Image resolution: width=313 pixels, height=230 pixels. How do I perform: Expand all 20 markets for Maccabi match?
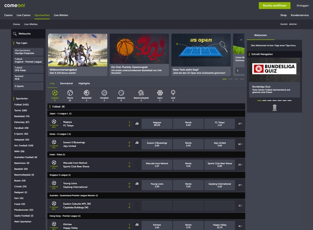[x=240, y=165]
